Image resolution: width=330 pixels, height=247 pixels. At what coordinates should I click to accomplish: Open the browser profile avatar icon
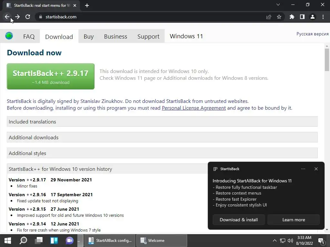(313, 17)
